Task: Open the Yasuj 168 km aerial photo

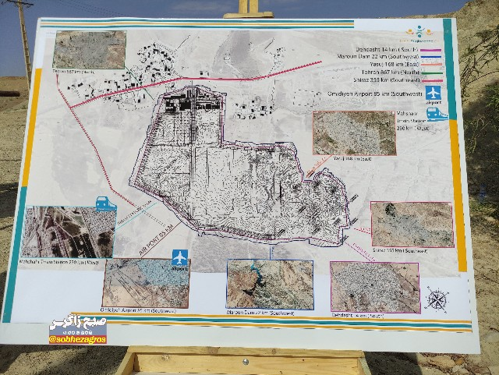Action: pos(355,133)
